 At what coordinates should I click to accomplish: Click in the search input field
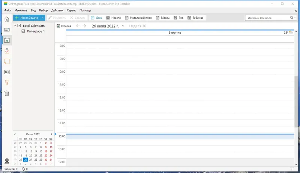pyautogui.click(x=267, y=18)
